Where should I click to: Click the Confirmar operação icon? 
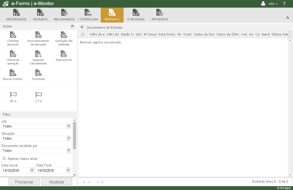click(x=13, y=35)
